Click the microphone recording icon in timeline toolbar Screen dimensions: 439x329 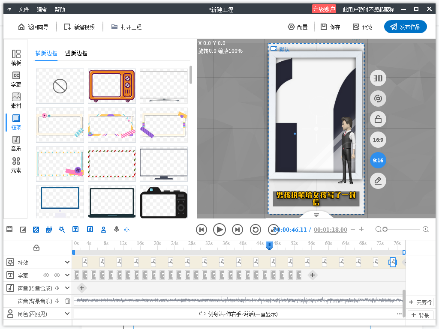coord(117,230)
